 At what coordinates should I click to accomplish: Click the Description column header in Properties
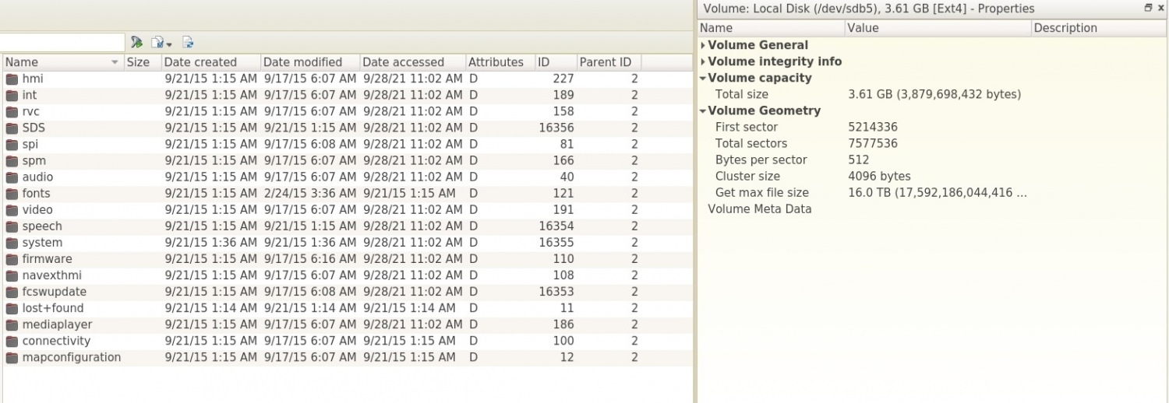(x=1099, y=28)
